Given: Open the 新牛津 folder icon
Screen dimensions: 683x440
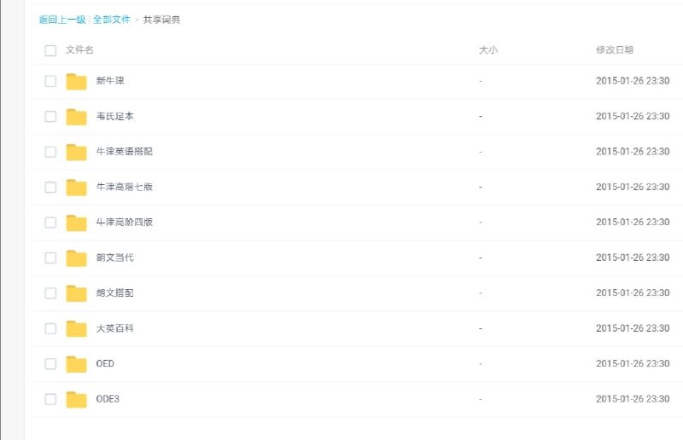Looking at the screenshot, I should 76,81.
